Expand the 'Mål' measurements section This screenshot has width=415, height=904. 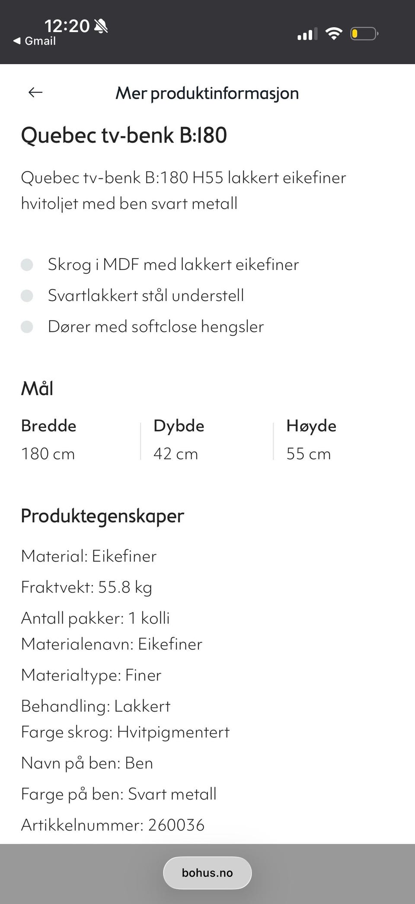(37, 388)
